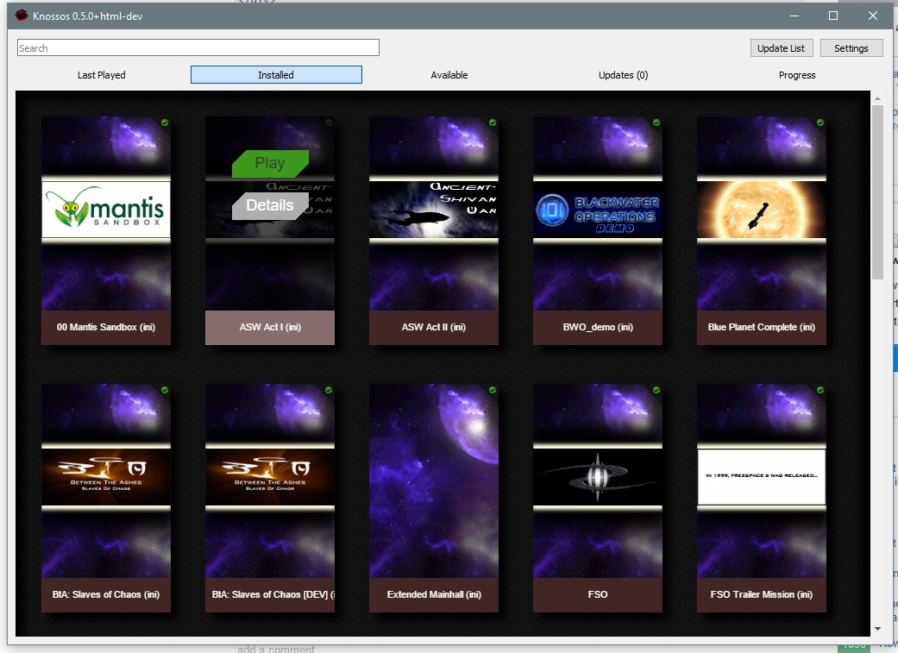Click green check badge on FSO Trailer Mission
This screenshot has height=653, width=898.
820,390
